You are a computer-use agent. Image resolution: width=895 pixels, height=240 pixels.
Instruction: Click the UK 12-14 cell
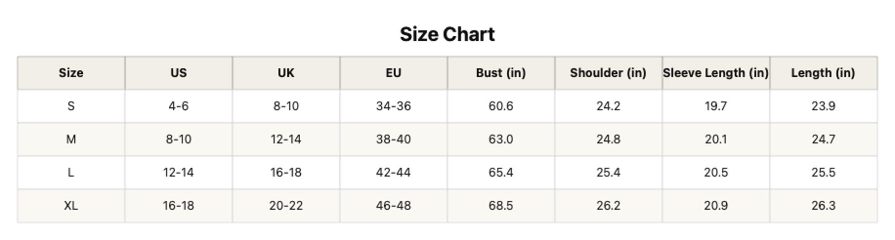(286, 139)
